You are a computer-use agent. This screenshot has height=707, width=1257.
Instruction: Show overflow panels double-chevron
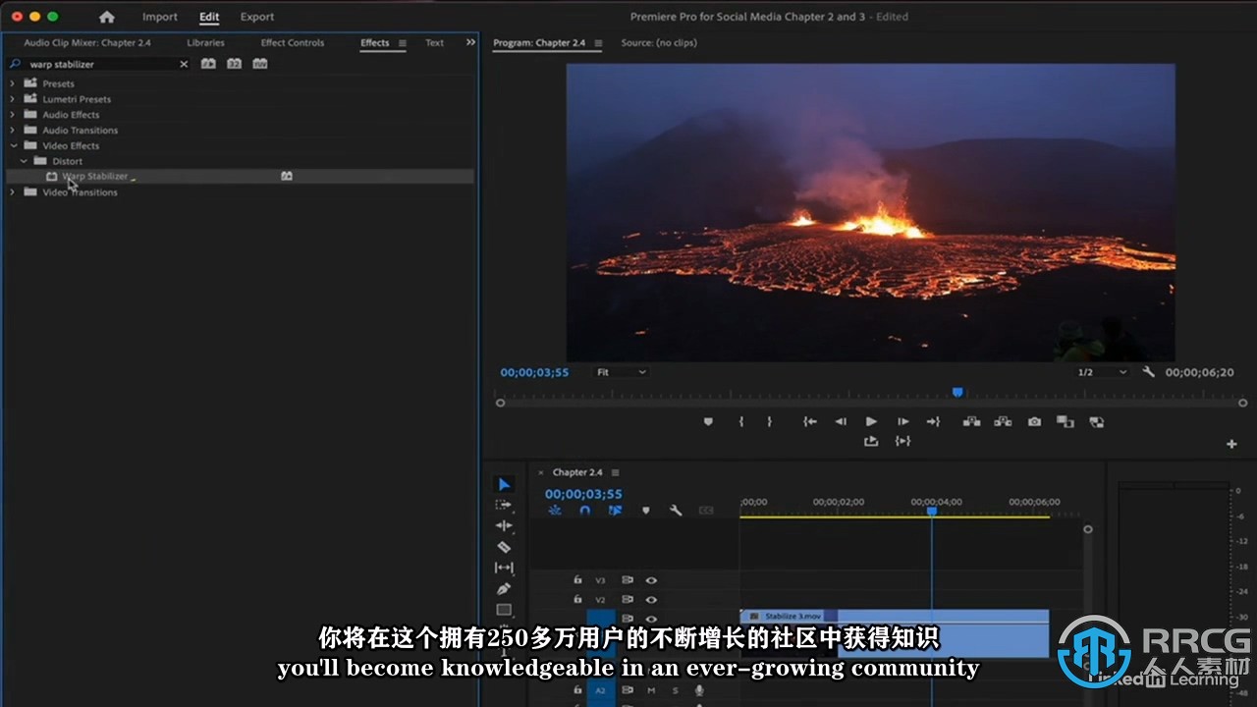coord(470,42)
